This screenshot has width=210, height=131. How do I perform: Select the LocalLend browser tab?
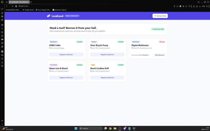(x=19, y=2)
